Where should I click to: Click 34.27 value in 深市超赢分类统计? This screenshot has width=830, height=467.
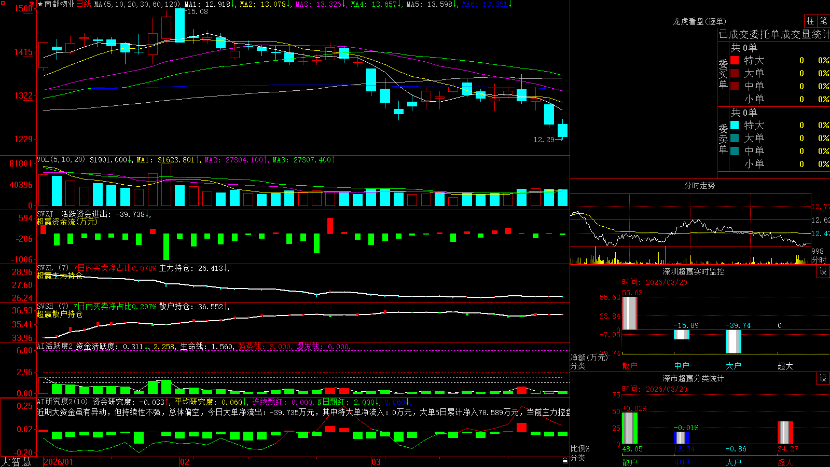787,449
